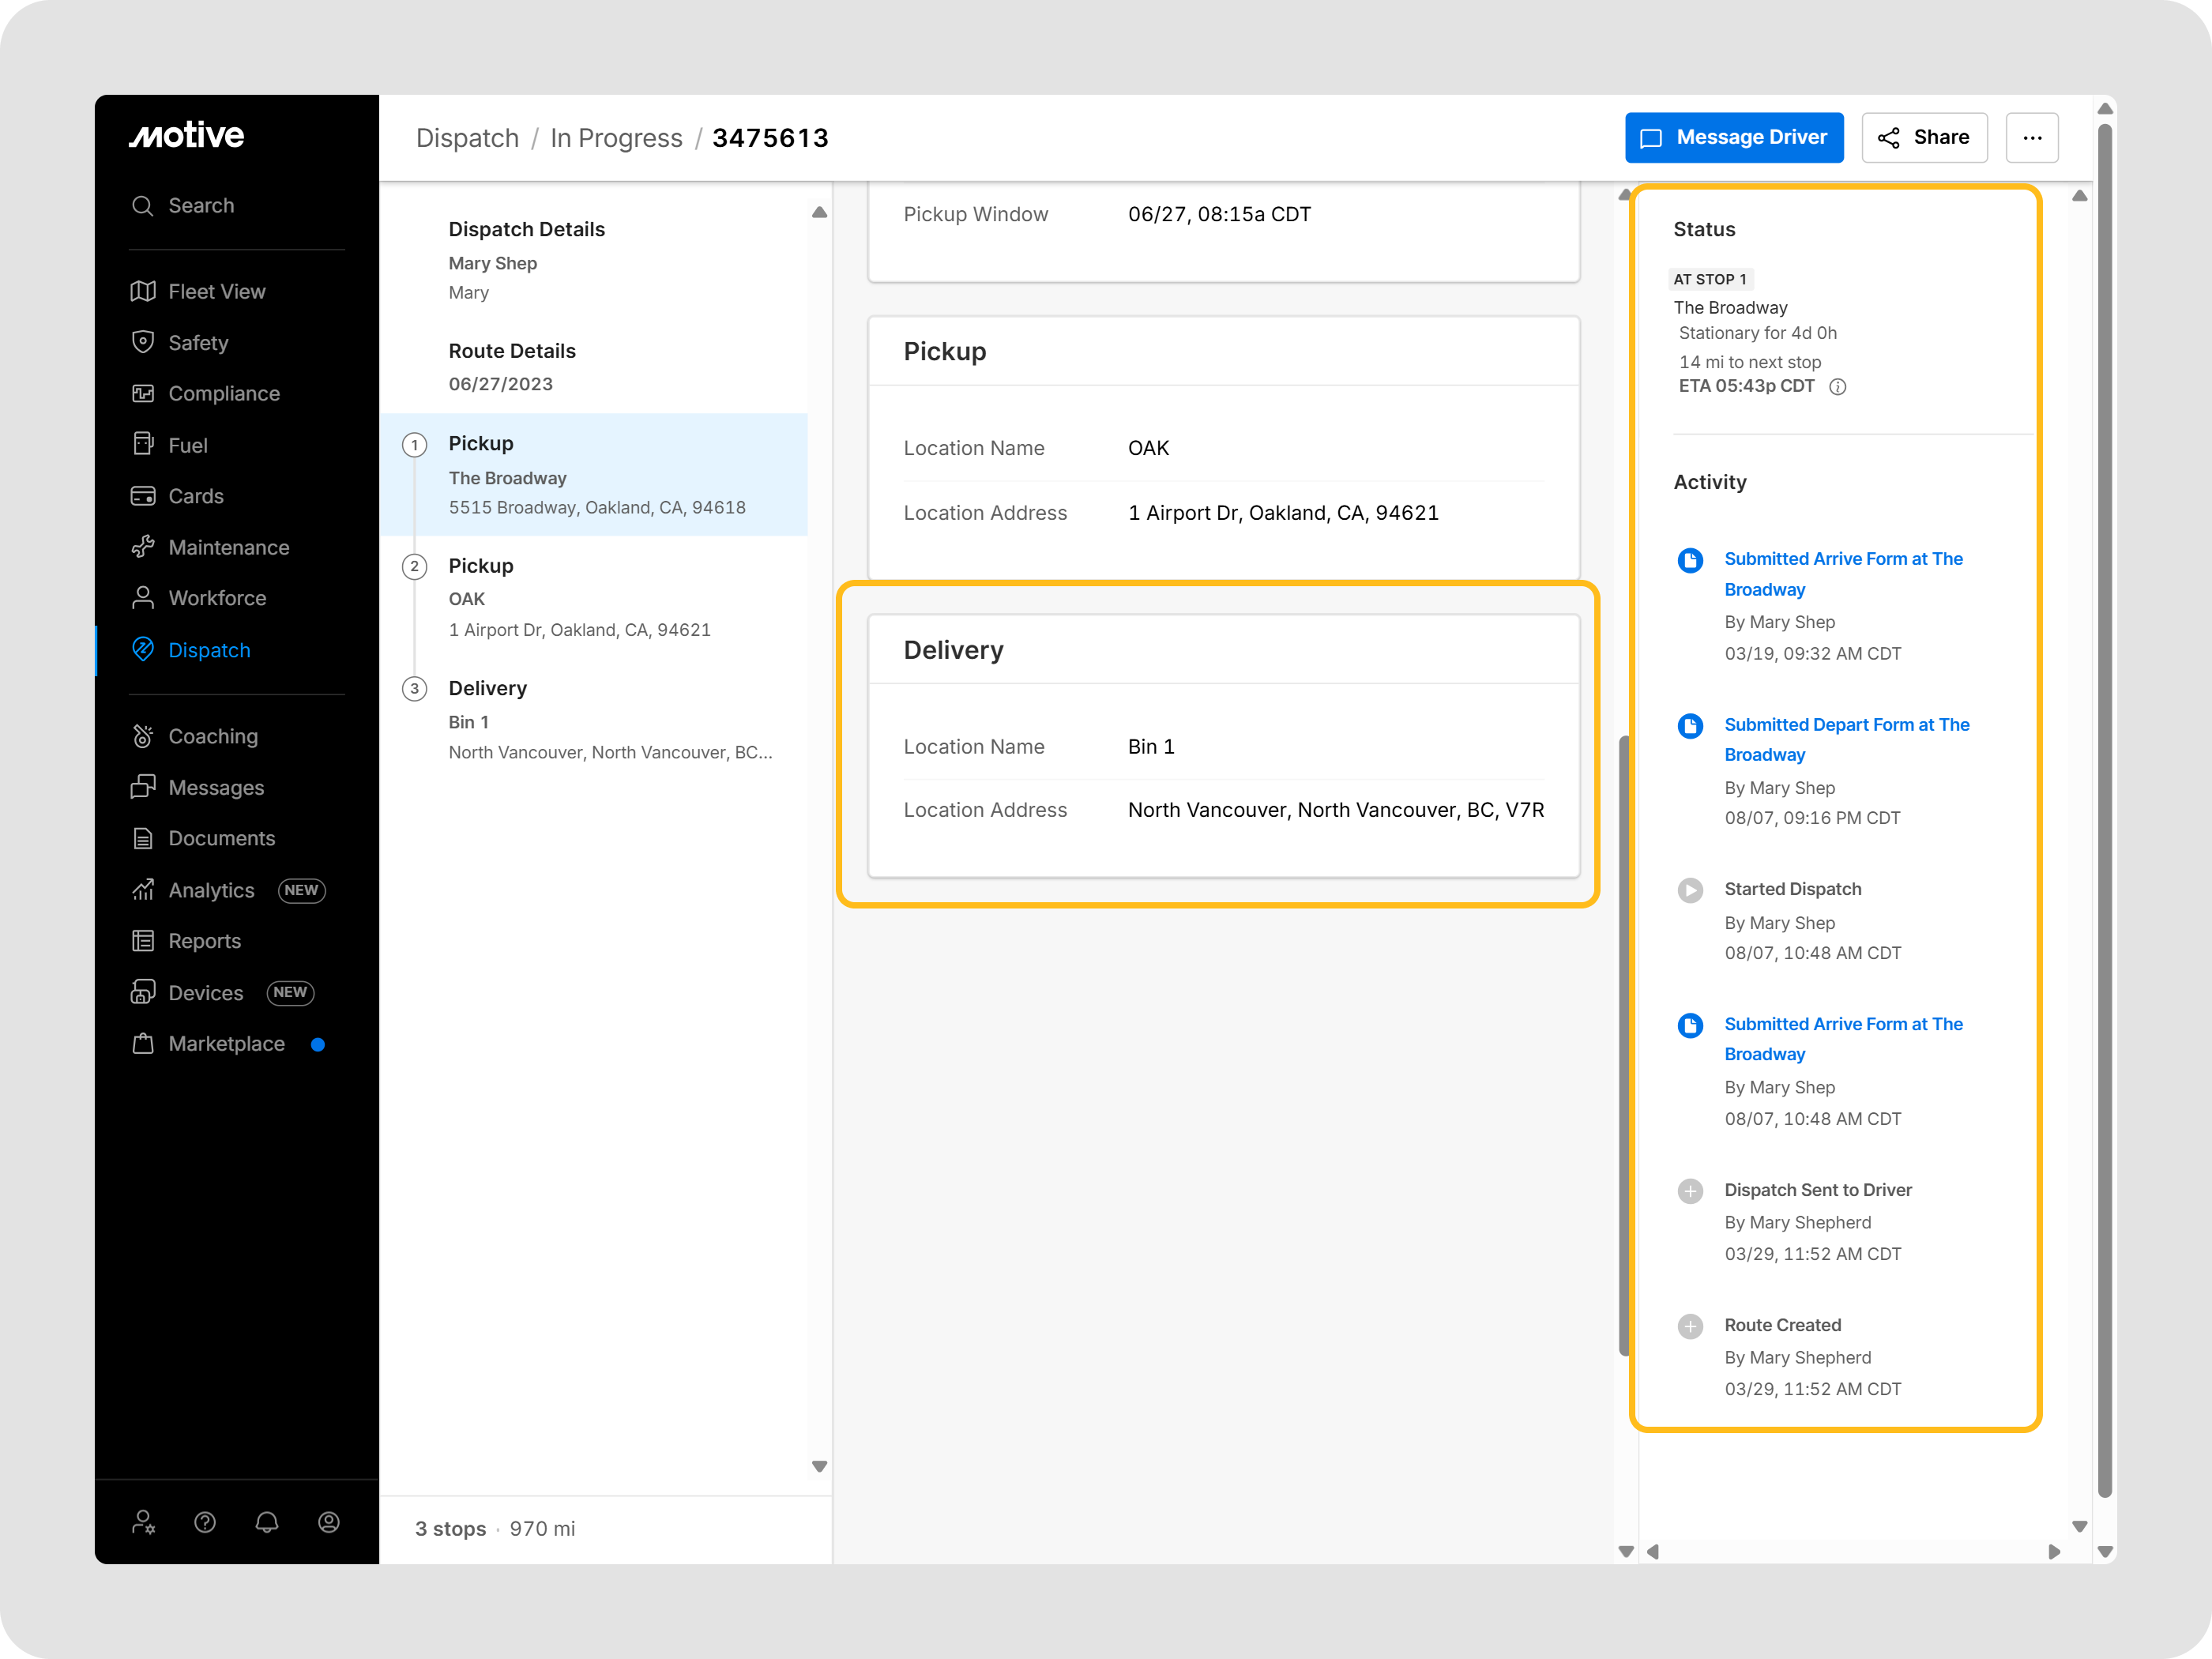Viewport: 2212px width, 1659px height.
Task: Open Analytics in the sidebar
Action: click(x=211, y=890)
